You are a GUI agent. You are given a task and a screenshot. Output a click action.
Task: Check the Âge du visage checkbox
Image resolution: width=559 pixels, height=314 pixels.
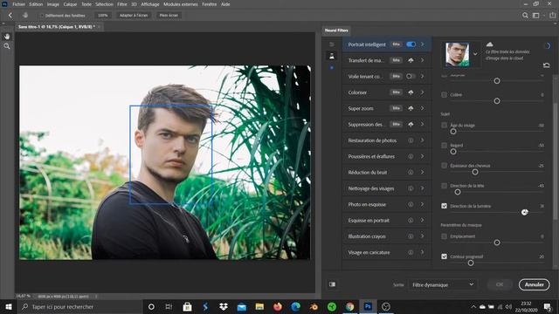(444, 126)
